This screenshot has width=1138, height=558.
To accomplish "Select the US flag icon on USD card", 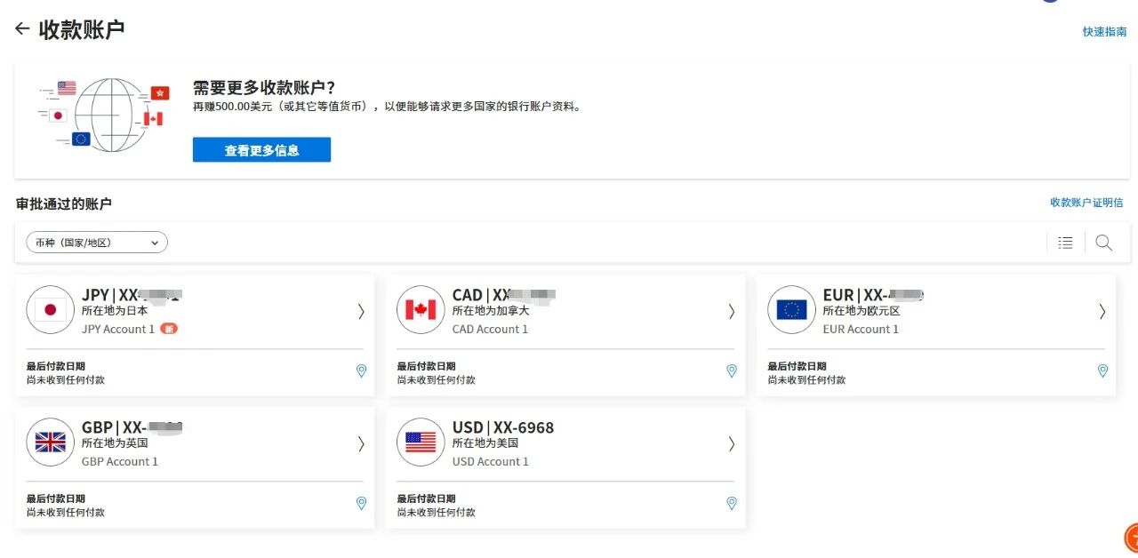I will pos(420,442).
